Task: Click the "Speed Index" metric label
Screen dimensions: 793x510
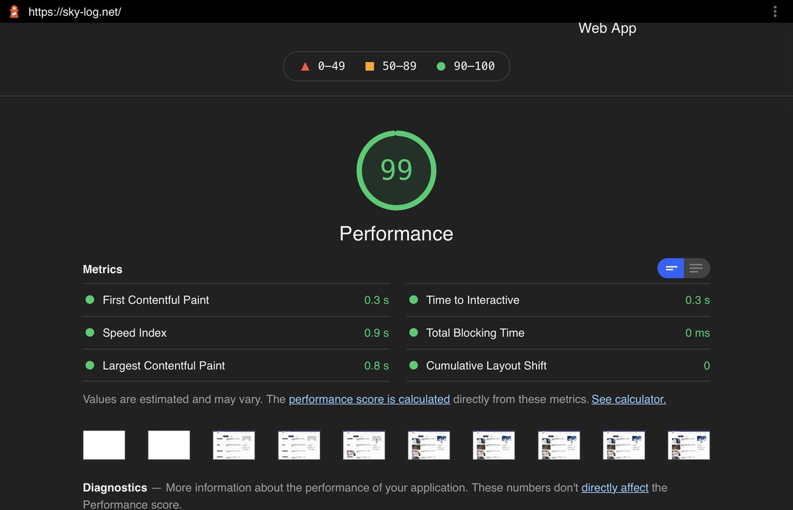Action: point(135,333)
